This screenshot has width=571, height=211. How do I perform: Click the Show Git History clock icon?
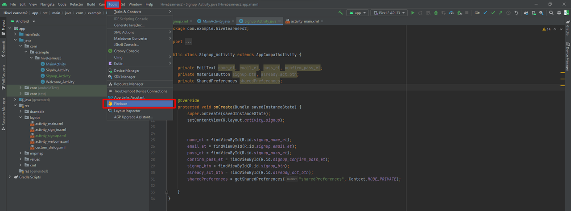(509, 13)
